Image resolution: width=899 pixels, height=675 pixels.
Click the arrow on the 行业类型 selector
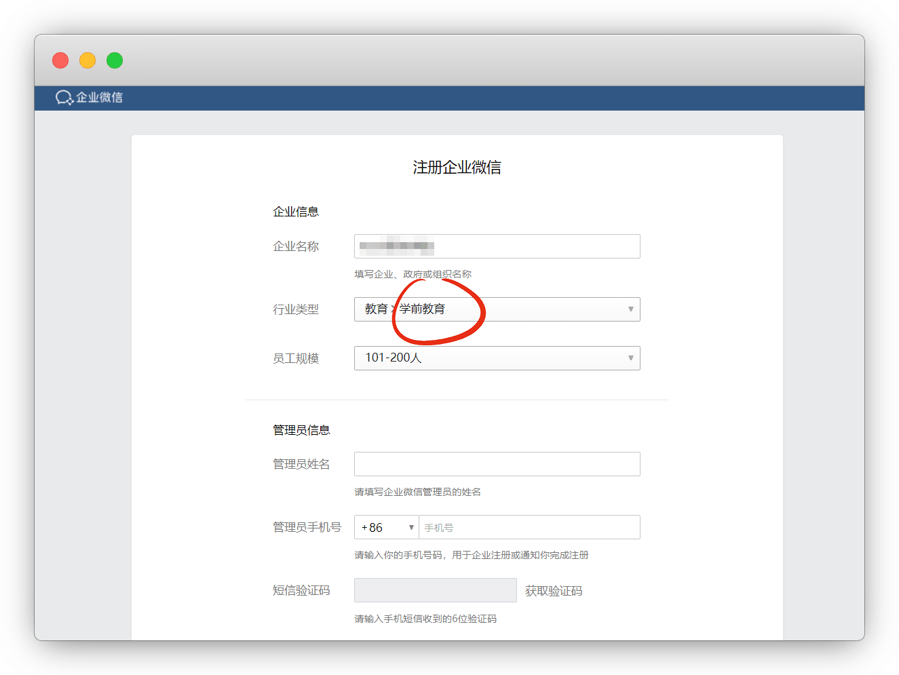coord(630,309)
